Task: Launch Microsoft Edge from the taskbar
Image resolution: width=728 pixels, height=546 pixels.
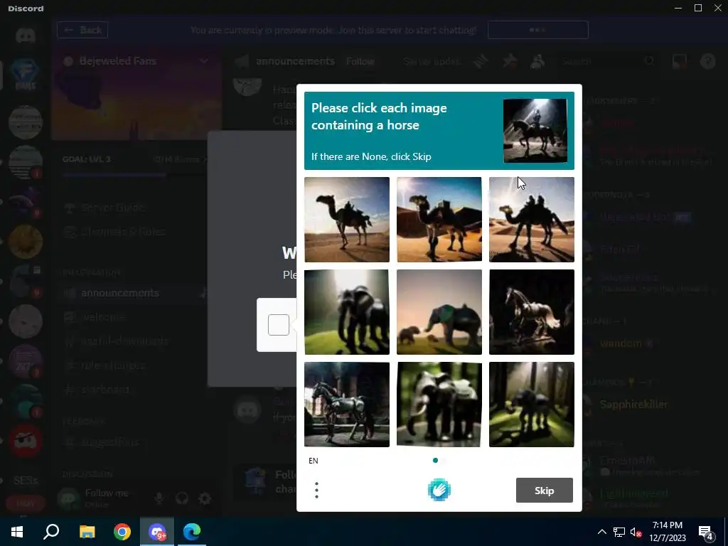Action: pyautogui.click(x=192, y=532)
